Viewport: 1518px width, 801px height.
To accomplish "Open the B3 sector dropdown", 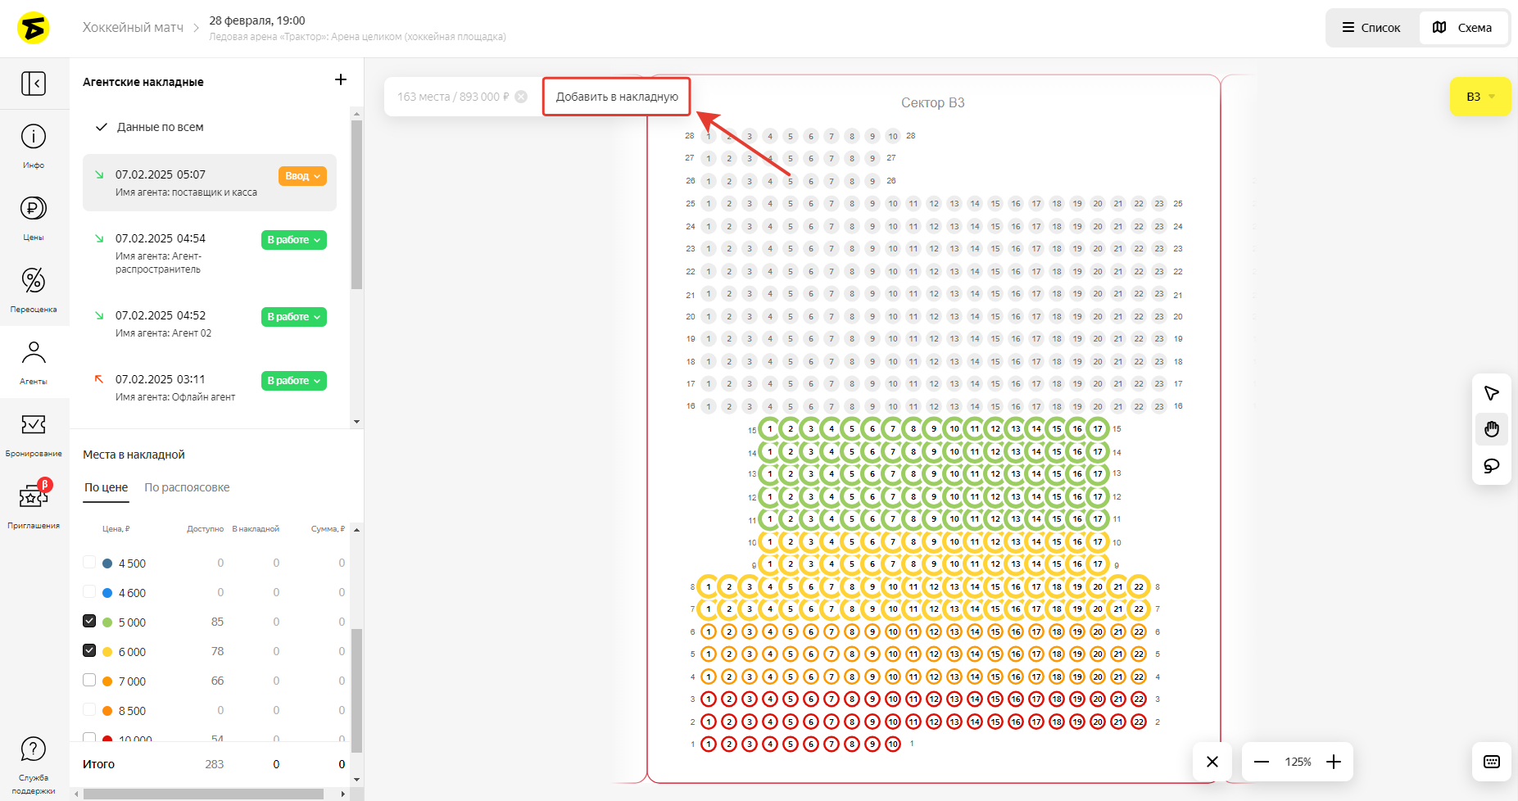I will tap(1479, 97).
